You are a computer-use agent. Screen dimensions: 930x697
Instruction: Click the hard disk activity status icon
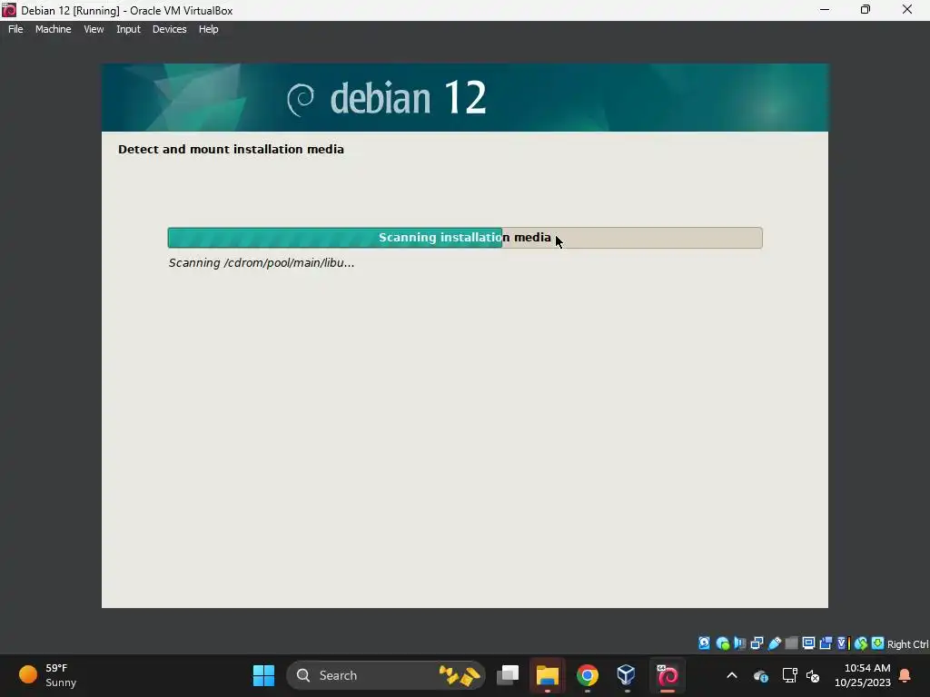pos(704,643)
